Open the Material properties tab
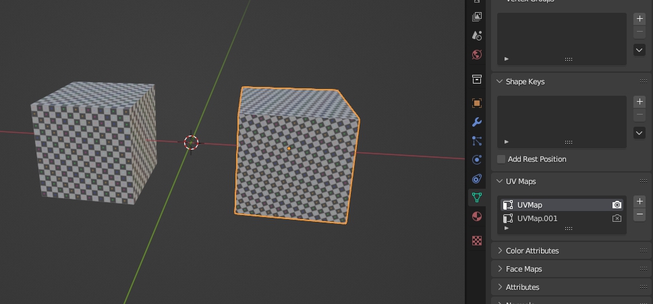Screen dimensions: 653x304 477,216
